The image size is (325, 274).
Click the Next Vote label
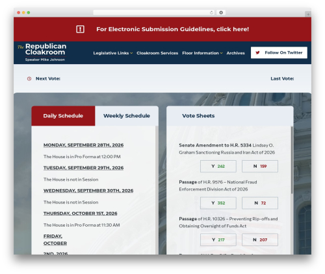pos(48,78)
